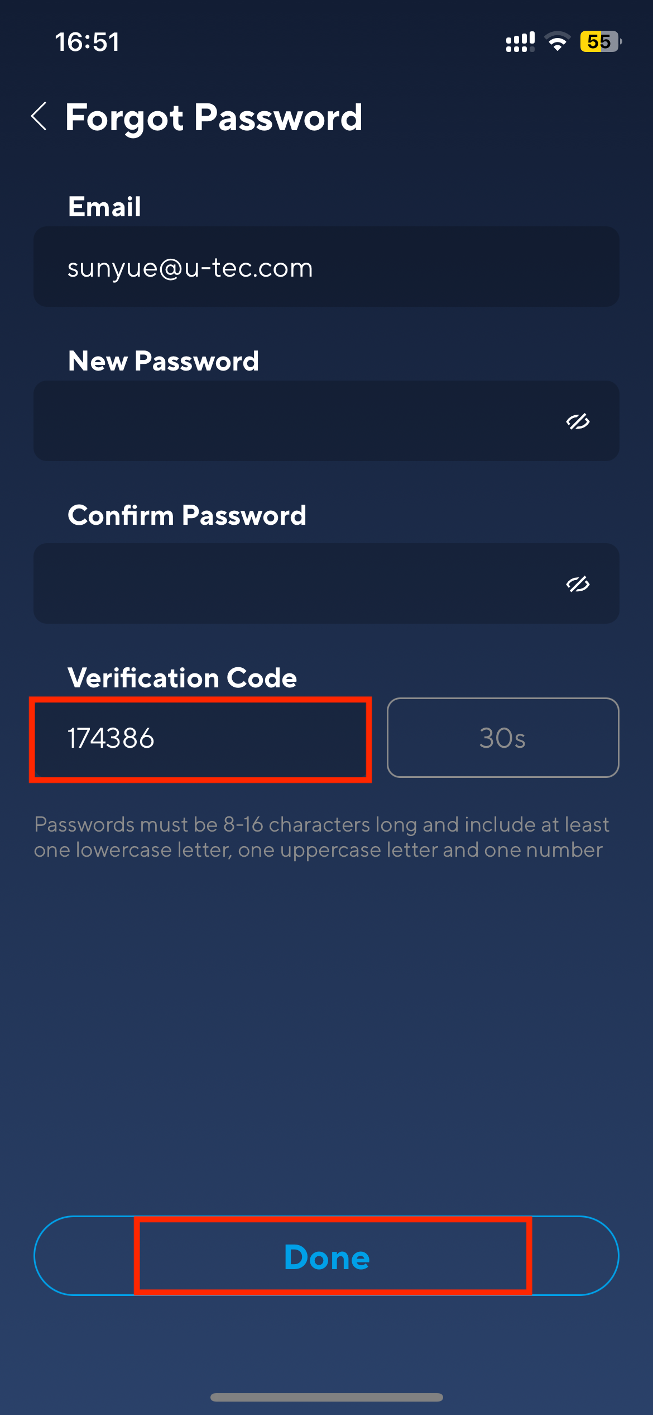This screenshot has width=653, height=1415.
Task: Show the Confirm Password text via eye icon
Action: click(578, 584)
